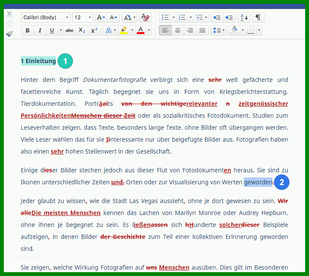The height and width of the screenshot is (276, 309).
Task: Open line spacing options
Action: 217,30
